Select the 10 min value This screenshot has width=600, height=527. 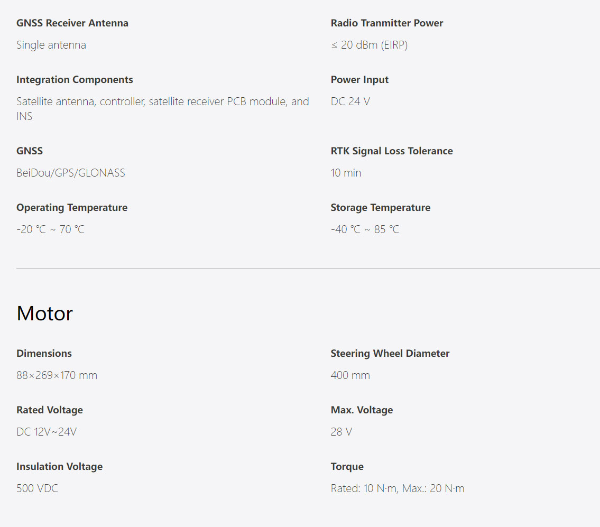(x=346, y=173)
